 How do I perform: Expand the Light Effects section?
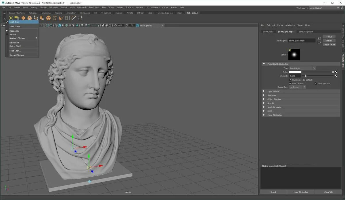pos(264,91)
